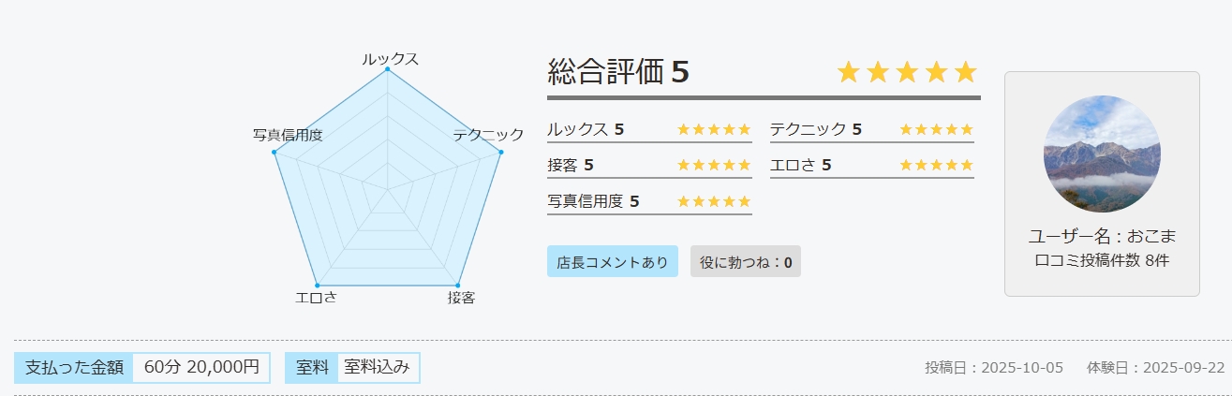Click the ルックス vertex label on radar chart
The height and width of the screenshot is (396, 1232).
(390, 59)
